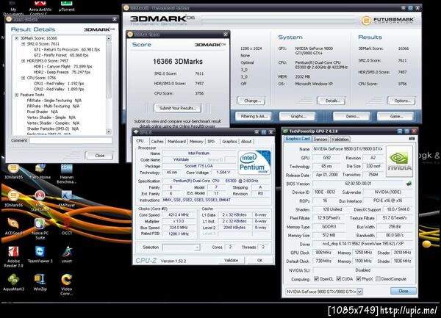This screenshot has width=441, height=318.
Task: Click the Game... button in 3DMark06
Action: pos(395,116)
